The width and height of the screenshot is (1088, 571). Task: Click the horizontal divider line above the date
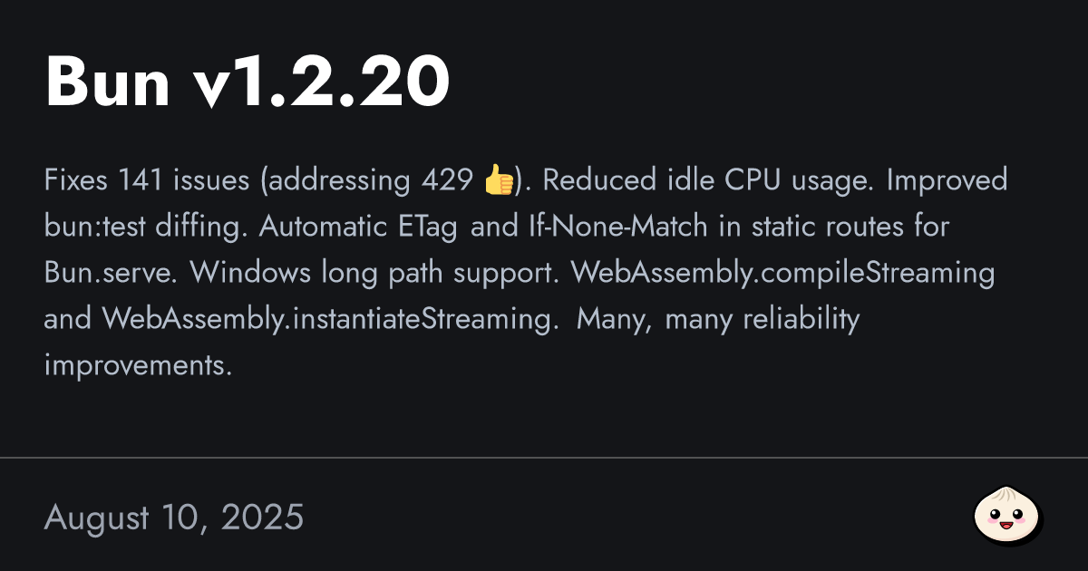(x=544, y=458)
